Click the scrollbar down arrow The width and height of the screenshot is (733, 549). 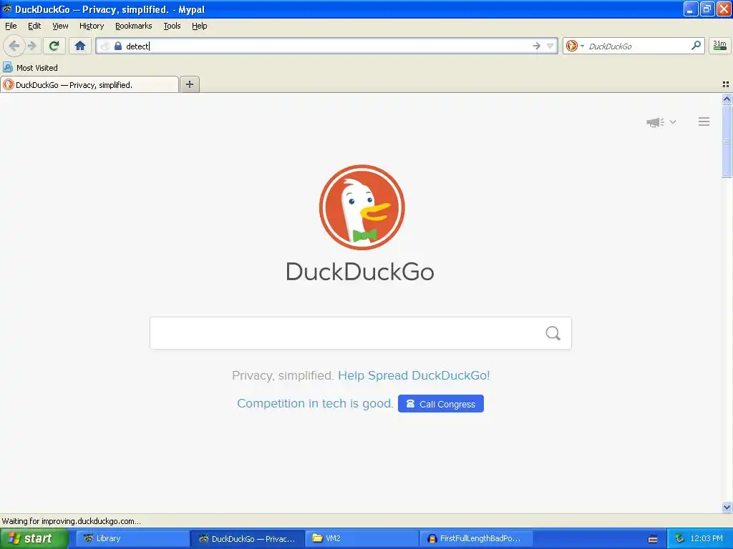[727, 507]
